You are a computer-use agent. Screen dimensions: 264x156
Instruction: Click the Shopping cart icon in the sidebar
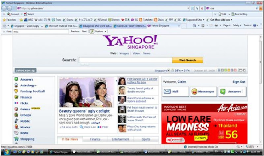(16, 139)
